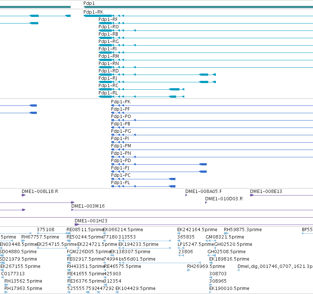Screen dimensions: 313x294
Task: Click the EN03448.5prime EST label
Action: pos(18,244)
